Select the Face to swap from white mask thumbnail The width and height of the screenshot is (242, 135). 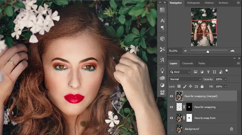(189, 118)
